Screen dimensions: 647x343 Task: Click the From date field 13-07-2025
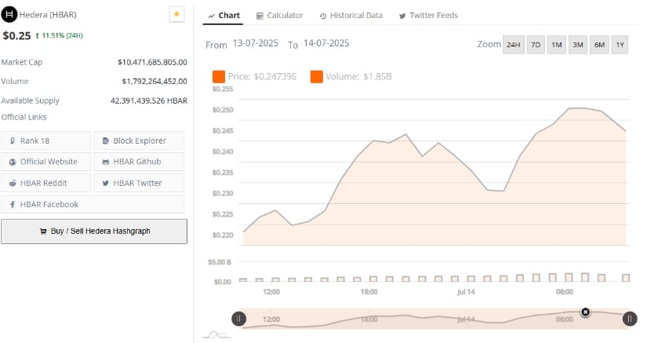pos(256,43)
